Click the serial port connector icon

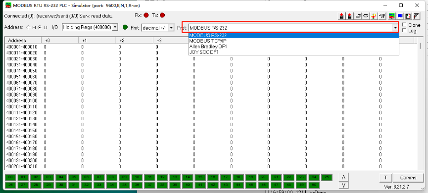(366, 16)
